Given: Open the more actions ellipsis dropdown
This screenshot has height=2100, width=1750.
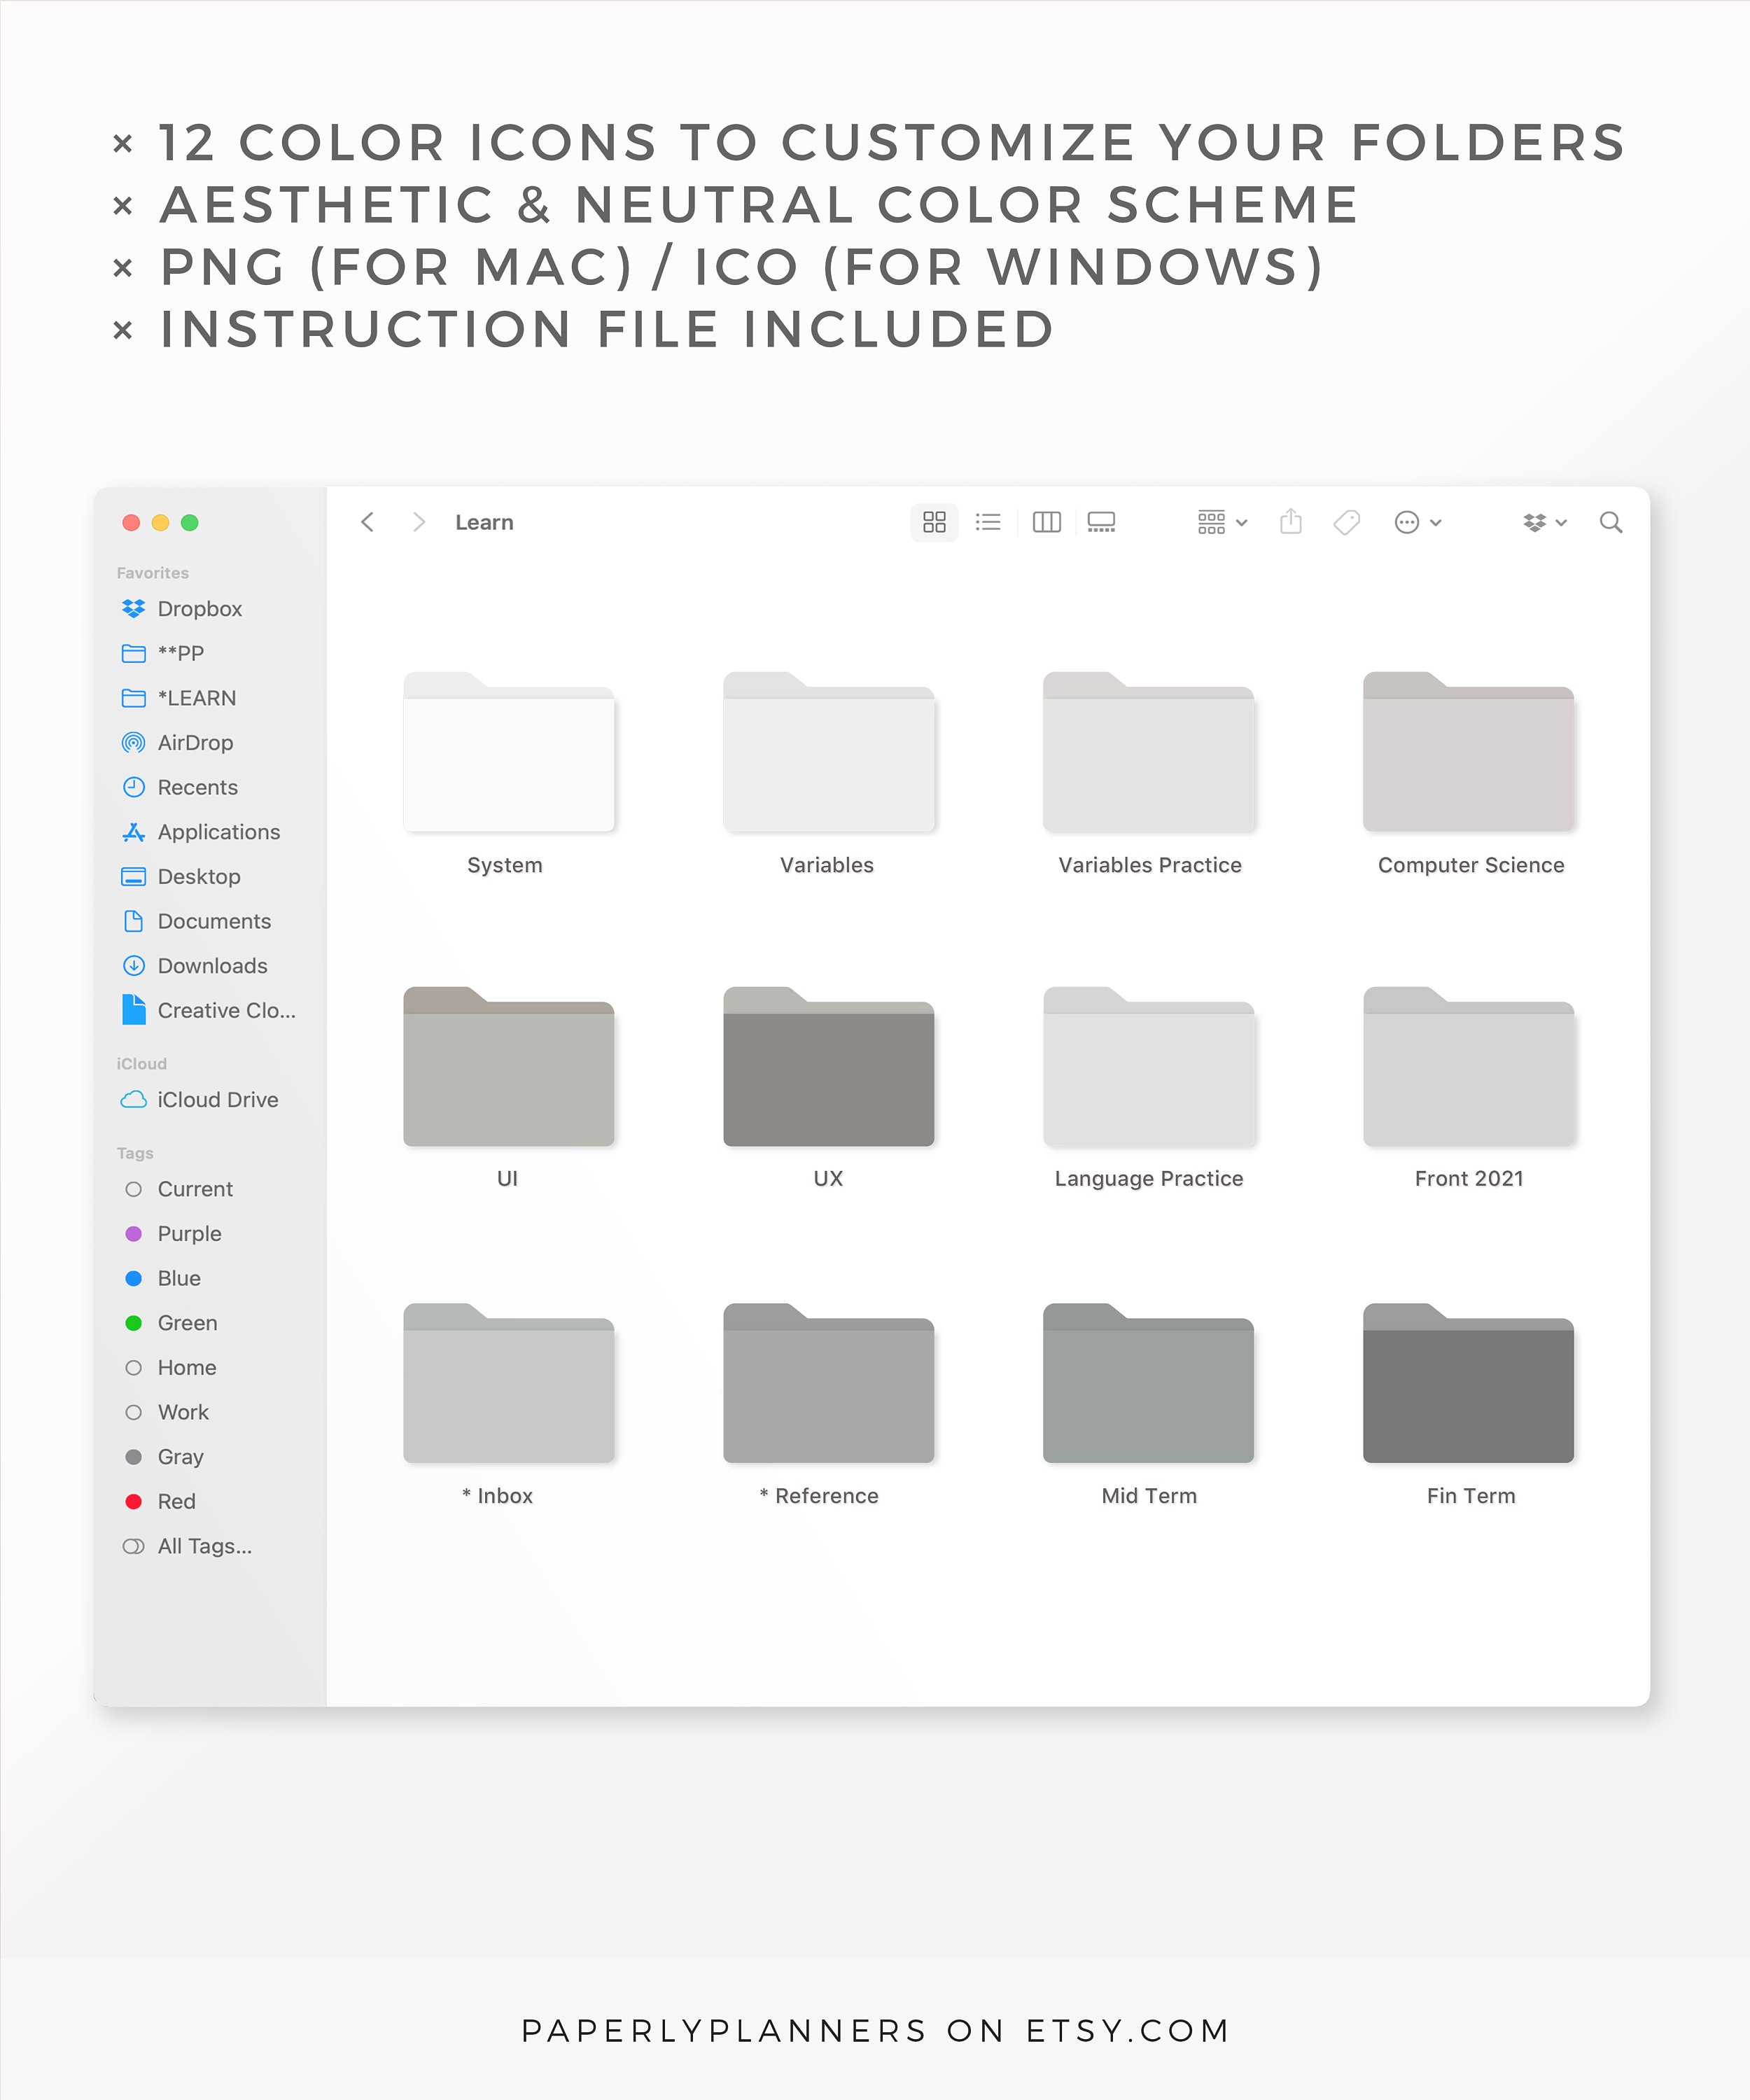Looking at the screenshot, I should [x=1416, y=522].
